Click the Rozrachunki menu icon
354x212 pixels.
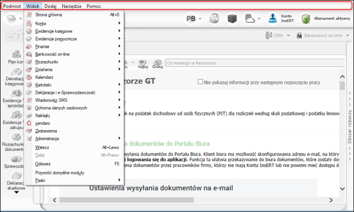click(29, 62)
